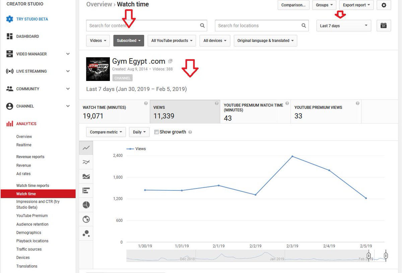Click the Channel account icon
This screenshot has height=273, width=402.
point(10,106)
